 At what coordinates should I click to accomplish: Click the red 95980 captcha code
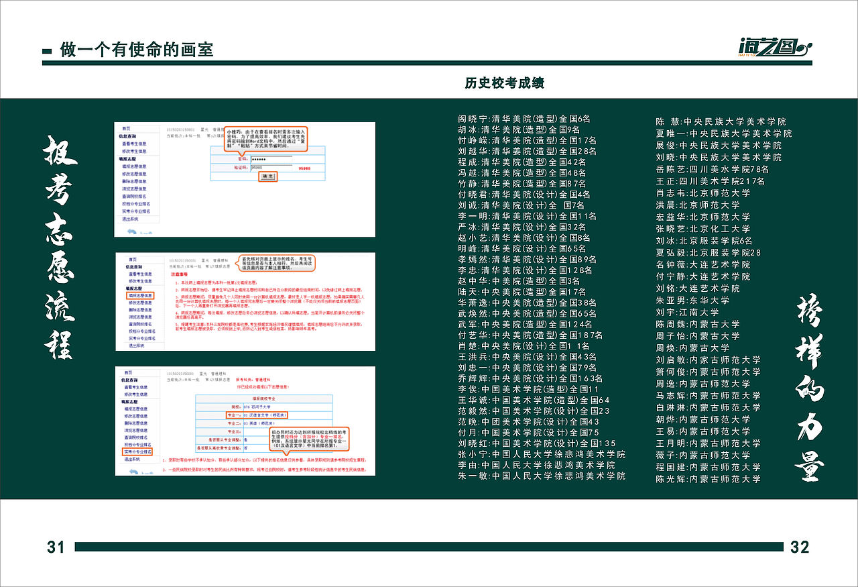[x=304, y=168]
